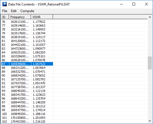153x124 pixels.
Task: Click the scroll down arrow
Action: [x=150, y=121]
